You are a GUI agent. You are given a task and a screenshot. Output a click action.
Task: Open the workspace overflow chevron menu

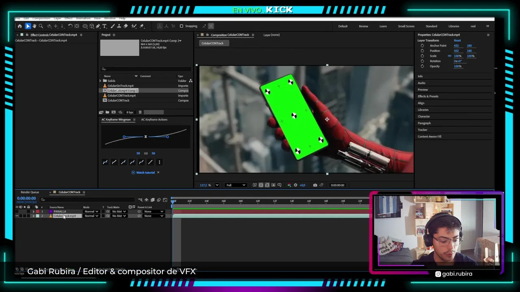(x=487, y=26)
